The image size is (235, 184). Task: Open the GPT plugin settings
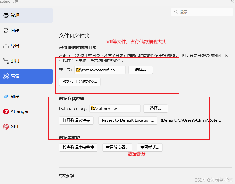(26, 127)
